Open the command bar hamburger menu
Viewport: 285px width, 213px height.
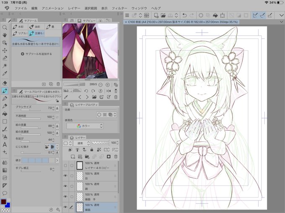(x=127, y=15)
